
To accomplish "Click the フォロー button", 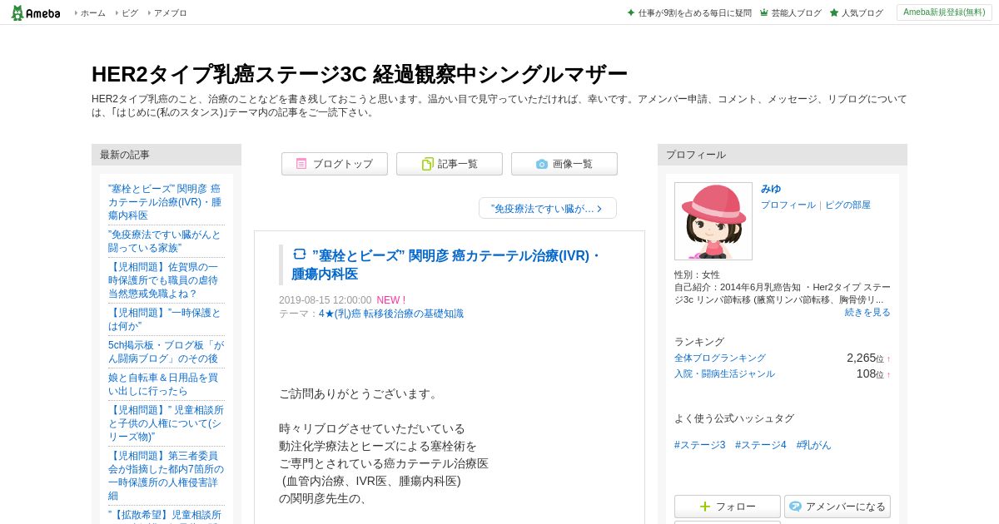I will (728, 507).
